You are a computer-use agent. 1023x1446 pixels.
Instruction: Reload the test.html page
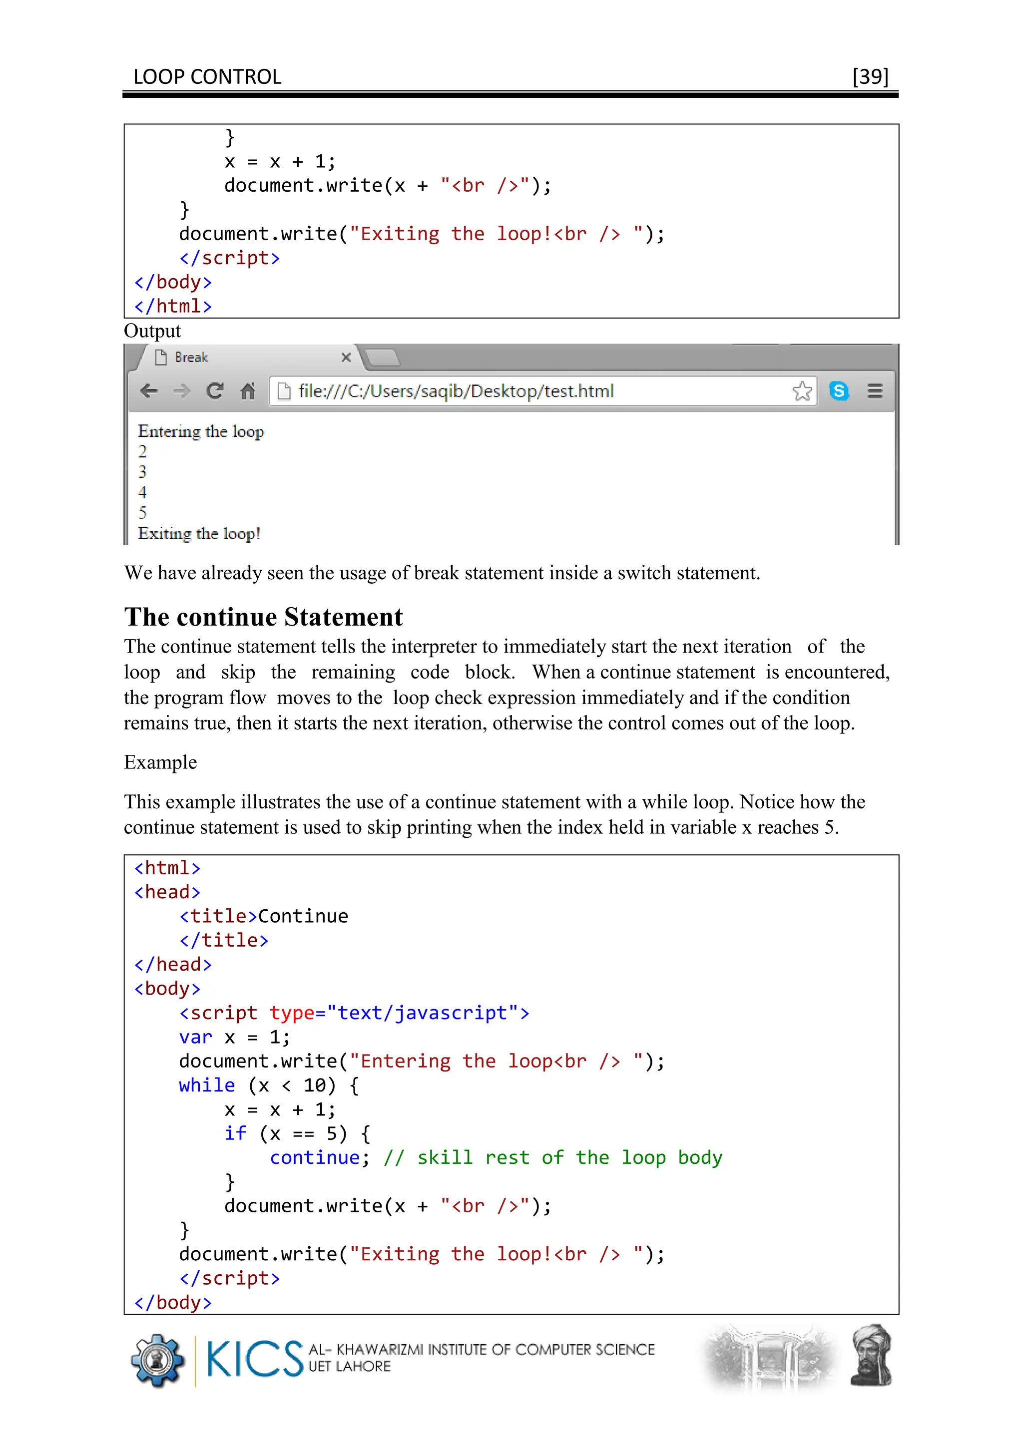pyautogui.click(x=215, y=391)
